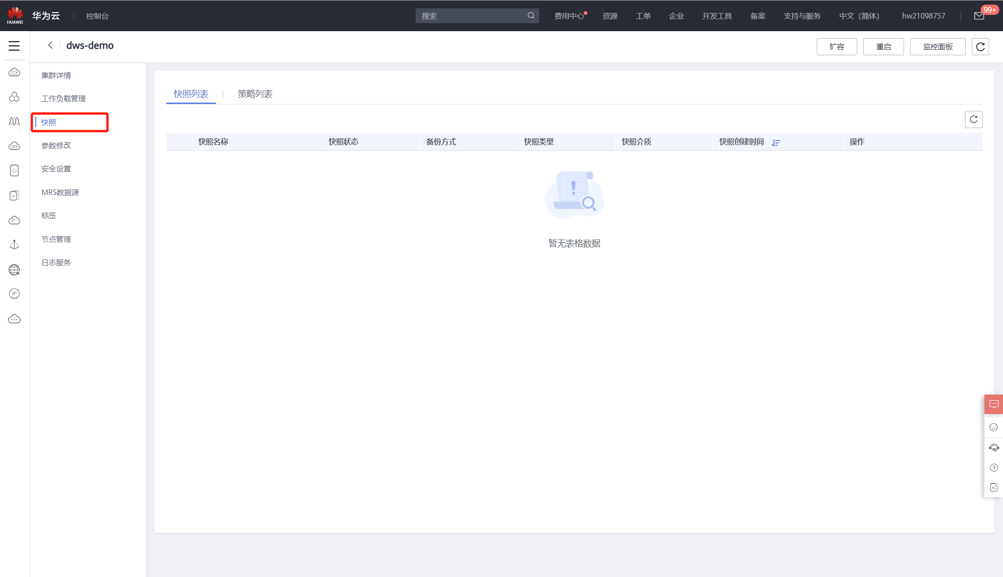Click the 重启 button
This screenshot has height=577, width=1003.
click(883, 47)
